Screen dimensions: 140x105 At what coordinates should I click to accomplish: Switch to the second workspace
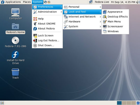[124, 103]
